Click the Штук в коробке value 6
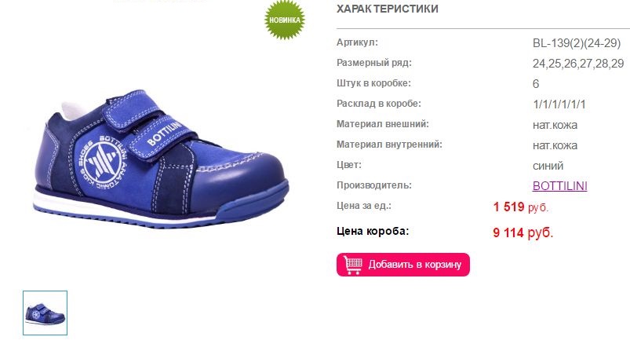The height and width of the screenshot is (355, 630). [536, 83]
